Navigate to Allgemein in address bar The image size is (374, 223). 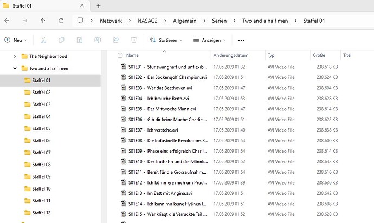(x=185, y=21)
